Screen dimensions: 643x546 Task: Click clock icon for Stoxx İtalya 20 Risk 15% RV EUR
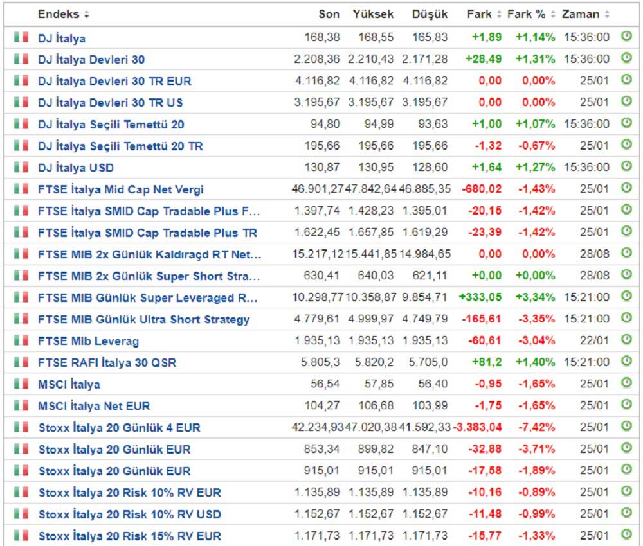[626, 534]
